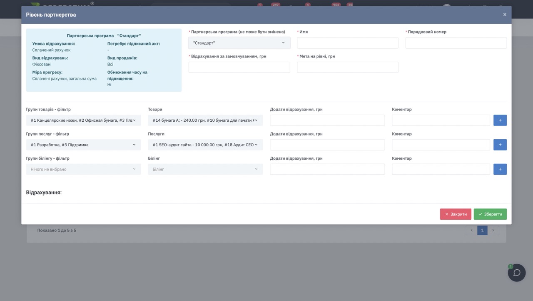Open the Партнерська програма "Стандарт" dropdown

239,43
